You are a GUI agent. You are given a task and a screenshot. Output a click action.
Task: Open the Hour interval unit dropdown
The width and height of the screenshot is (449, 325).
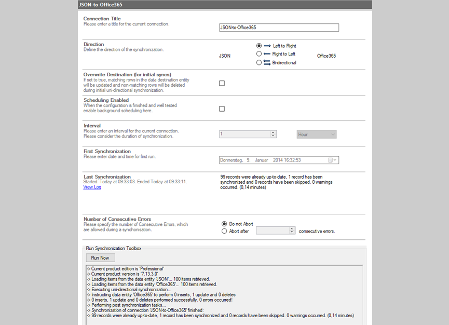317,134
